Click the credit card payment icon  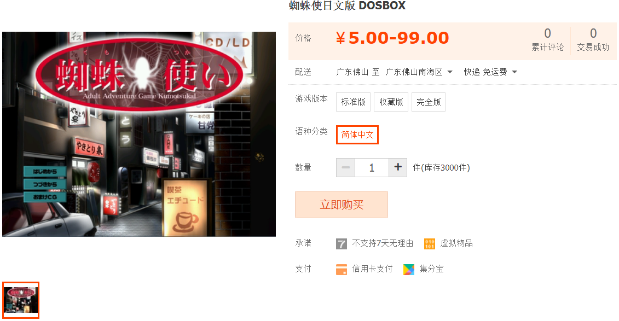tap(342, 270)
